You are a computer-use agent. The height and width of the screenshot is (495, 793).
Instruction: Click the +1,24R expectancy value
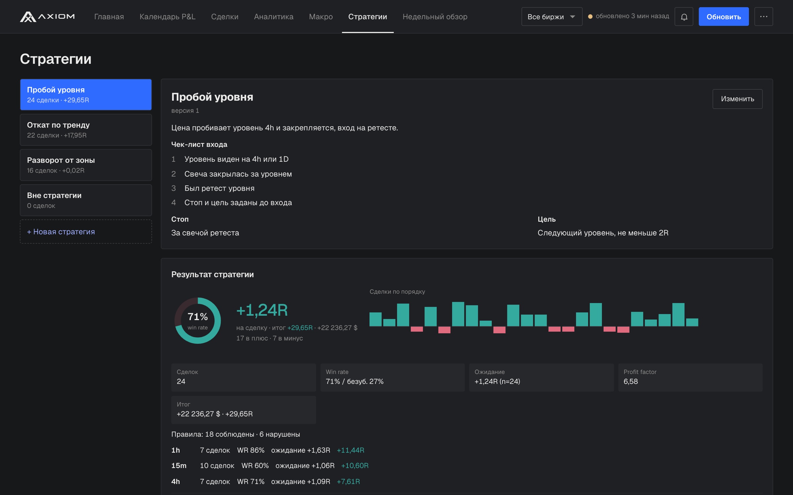click(262, 310)
